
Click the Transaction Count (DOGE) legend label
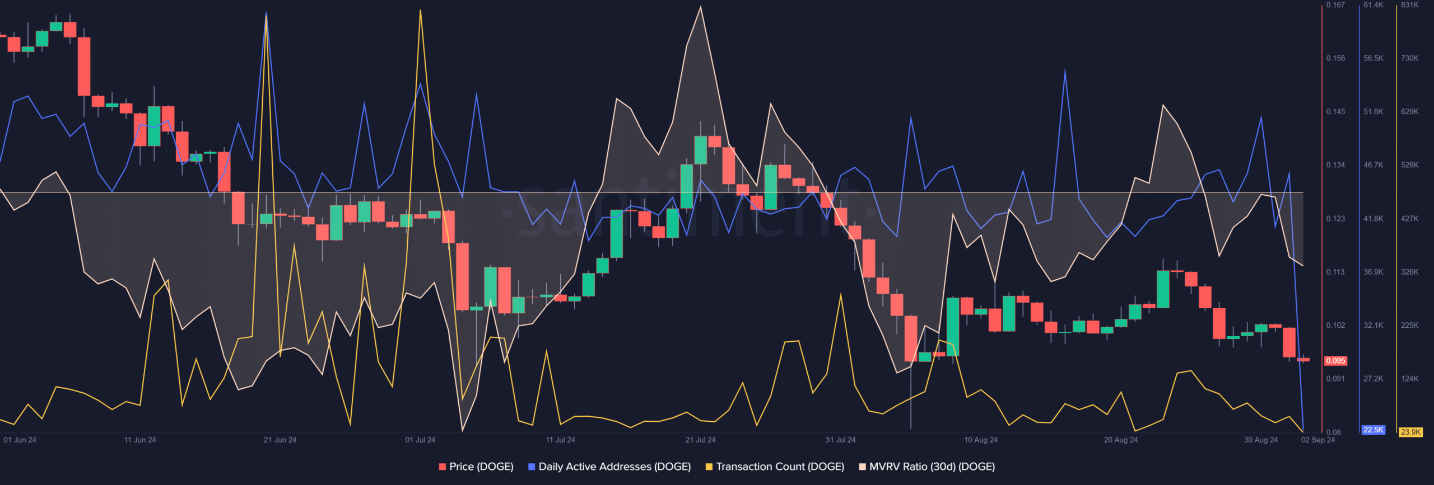coord(780,467)
